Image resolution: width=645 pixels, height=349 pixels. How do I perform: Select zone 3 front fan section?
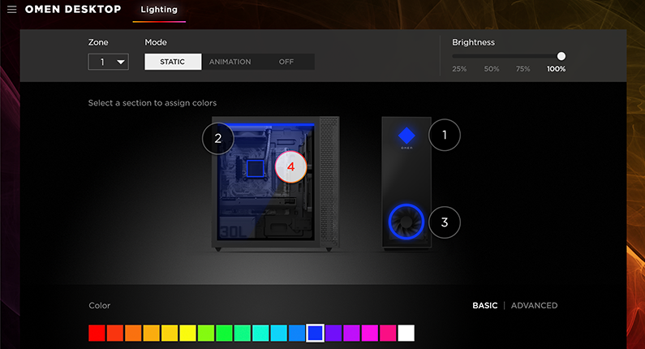(x=445, y=222)
